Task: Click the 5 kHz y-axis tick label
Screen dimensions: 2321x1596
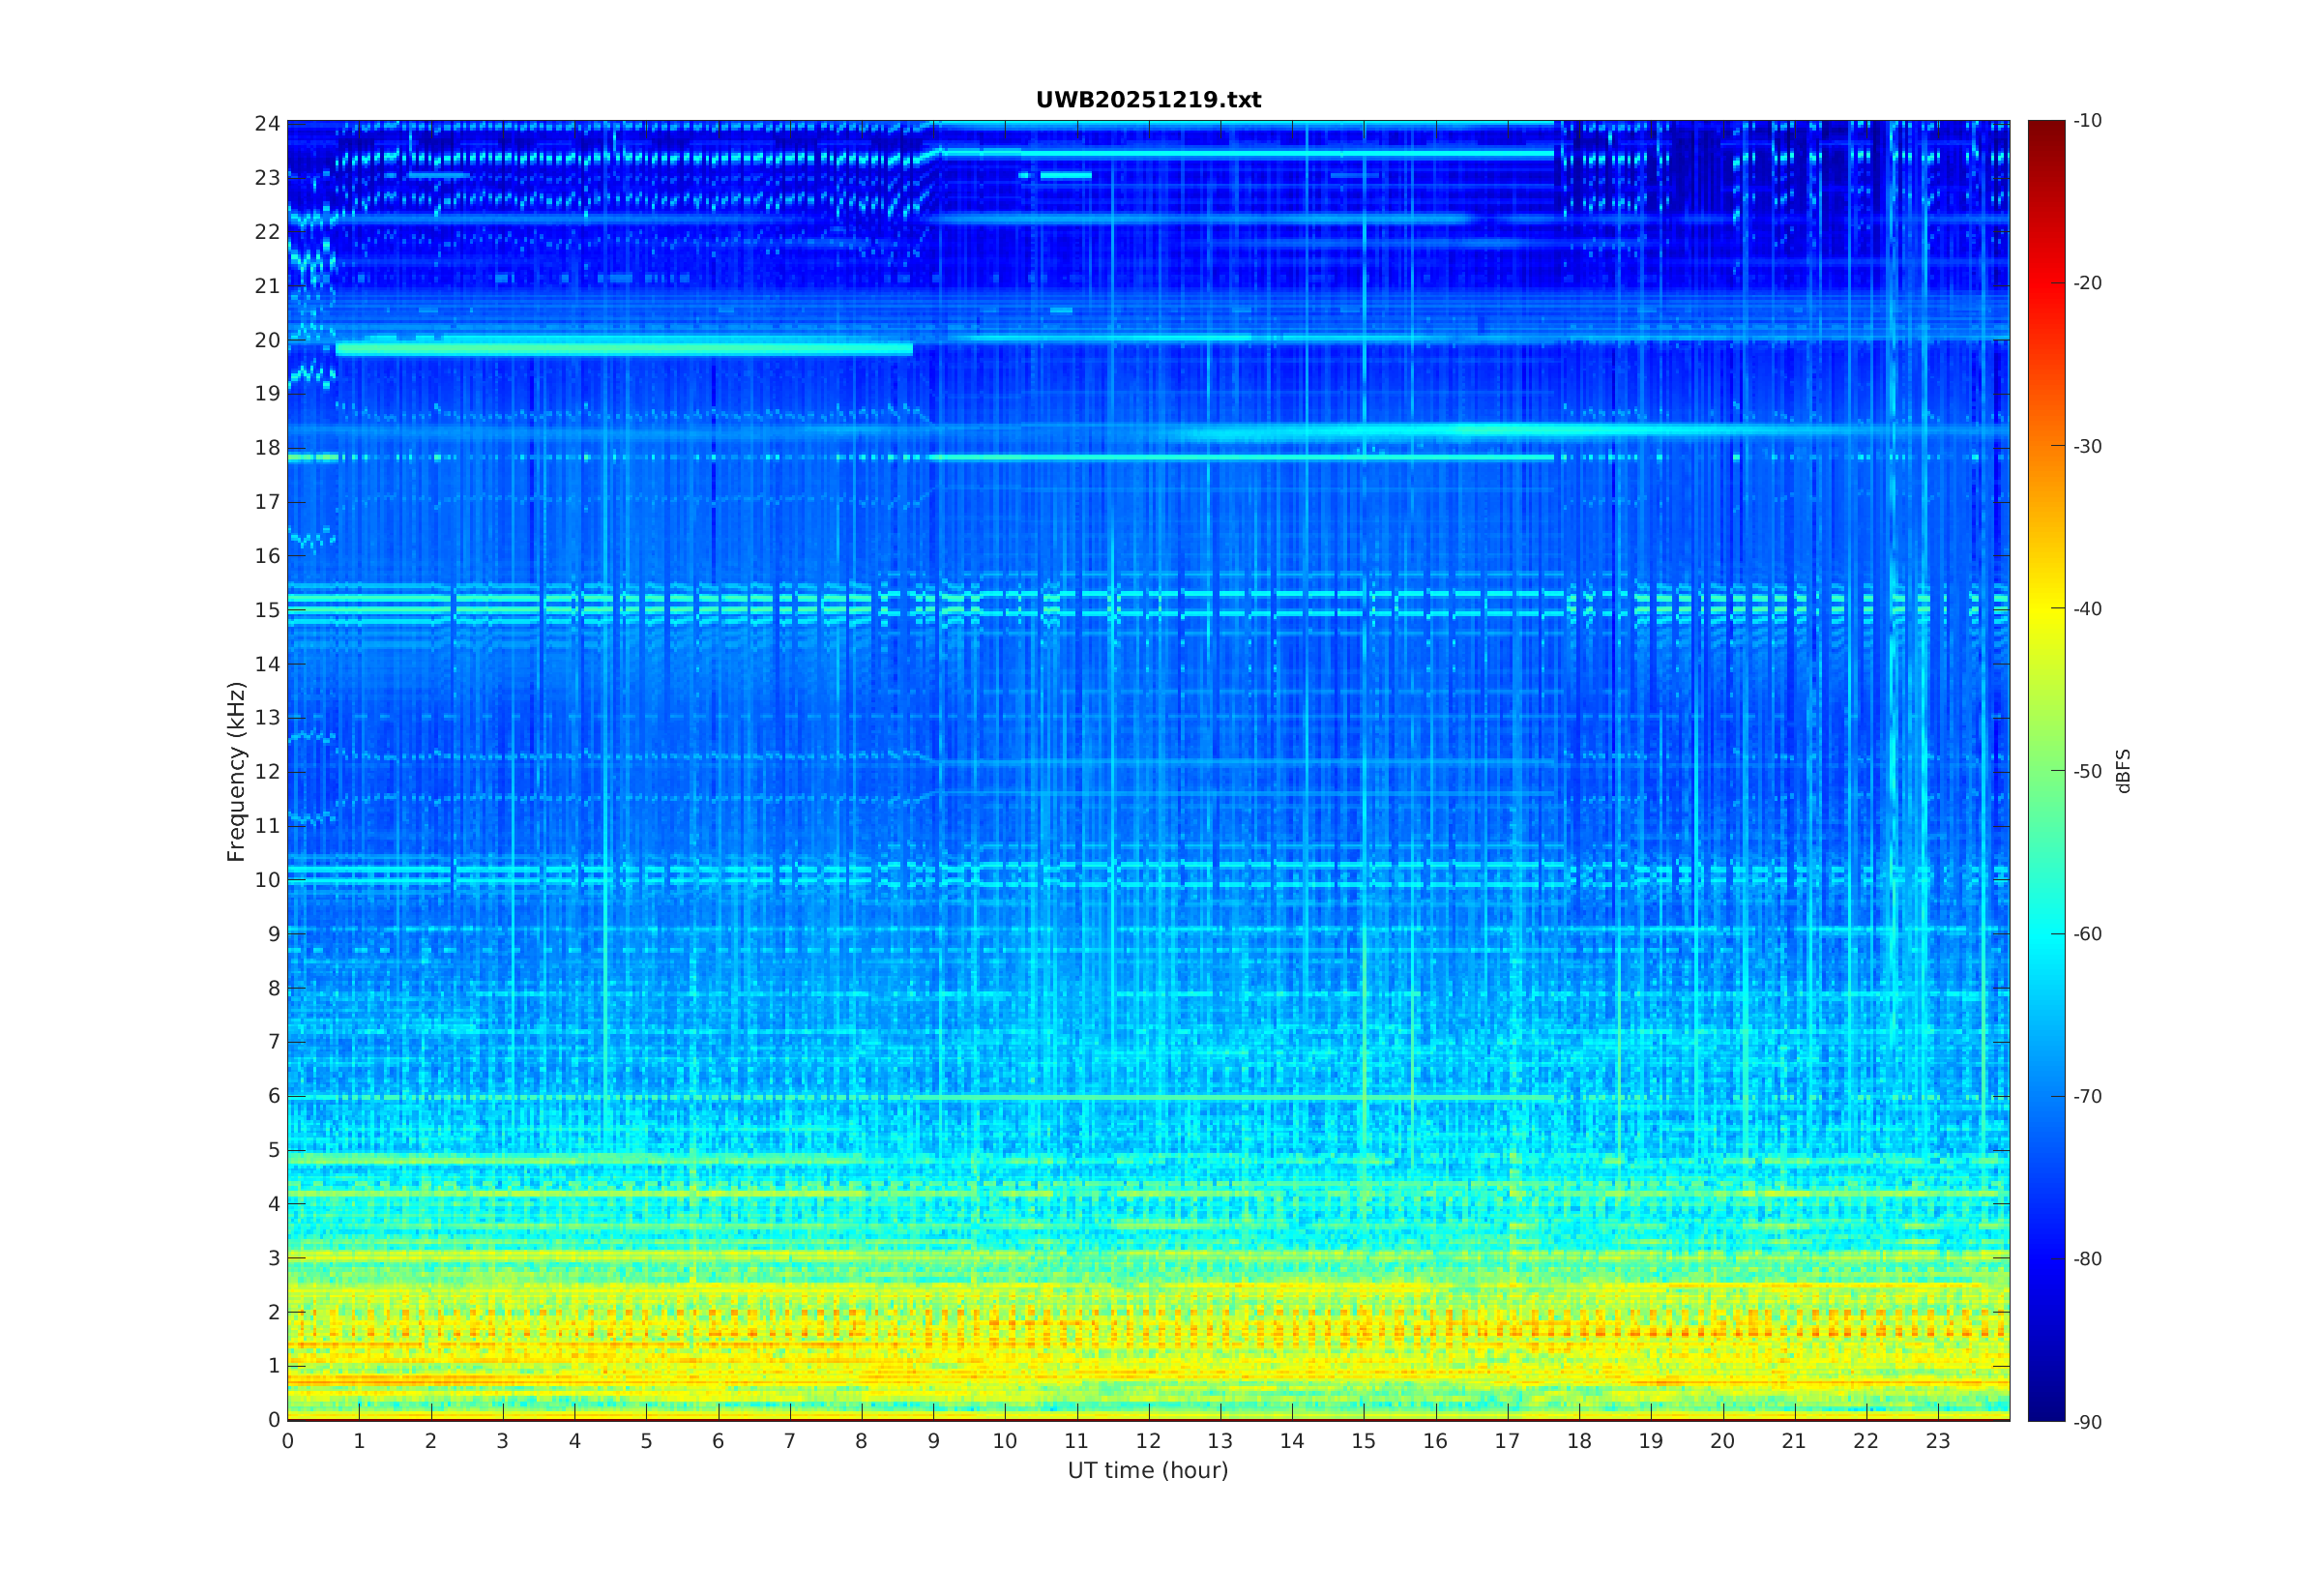Action: point(273,1150)
